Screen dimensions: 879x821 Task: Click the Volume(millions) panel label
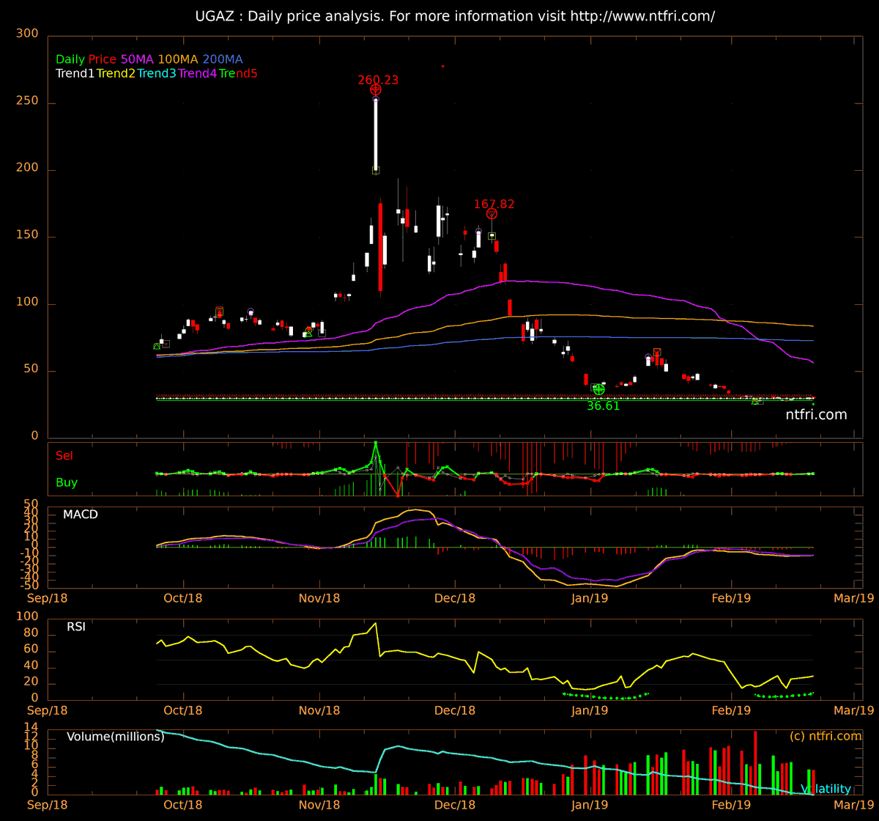(115, 737)
